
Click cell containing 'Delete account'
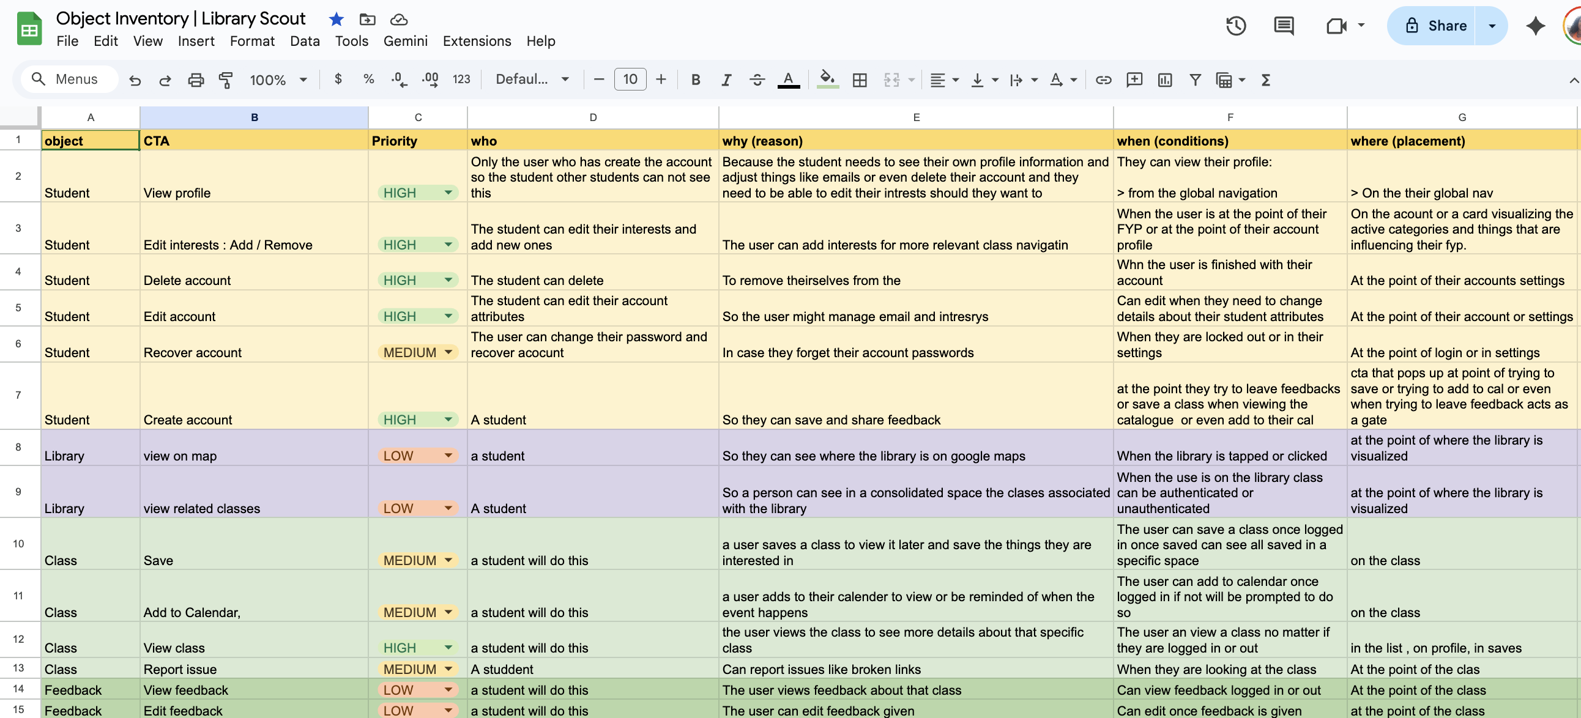(254, 272)
